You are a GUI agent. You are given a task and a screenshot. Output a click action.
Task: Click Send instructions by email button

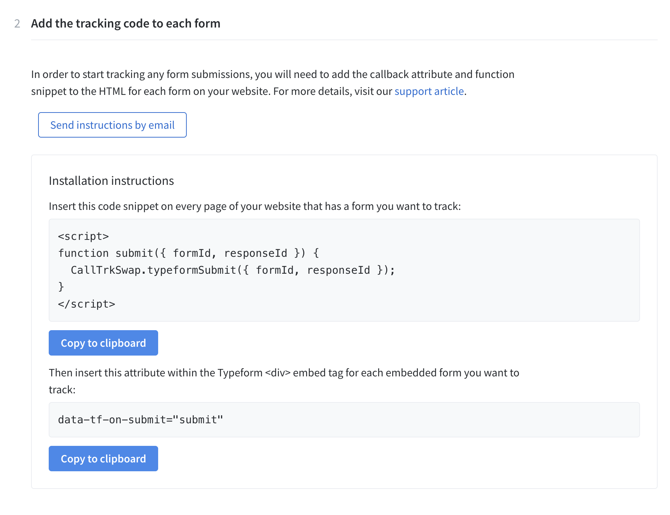[x=112, y=125]
